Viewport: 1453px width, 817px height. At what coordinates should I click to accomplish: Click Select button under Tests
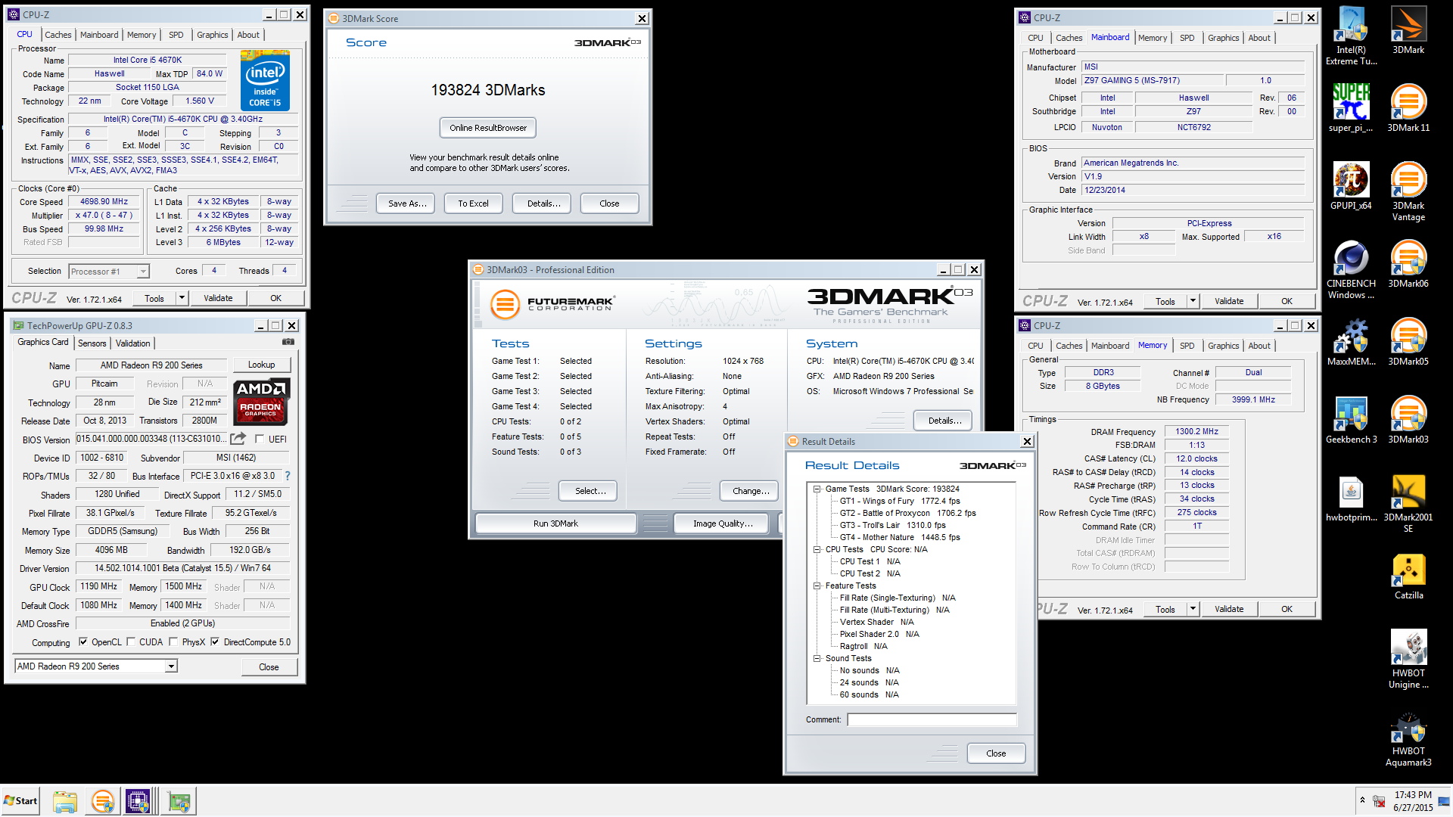point(590,491)
